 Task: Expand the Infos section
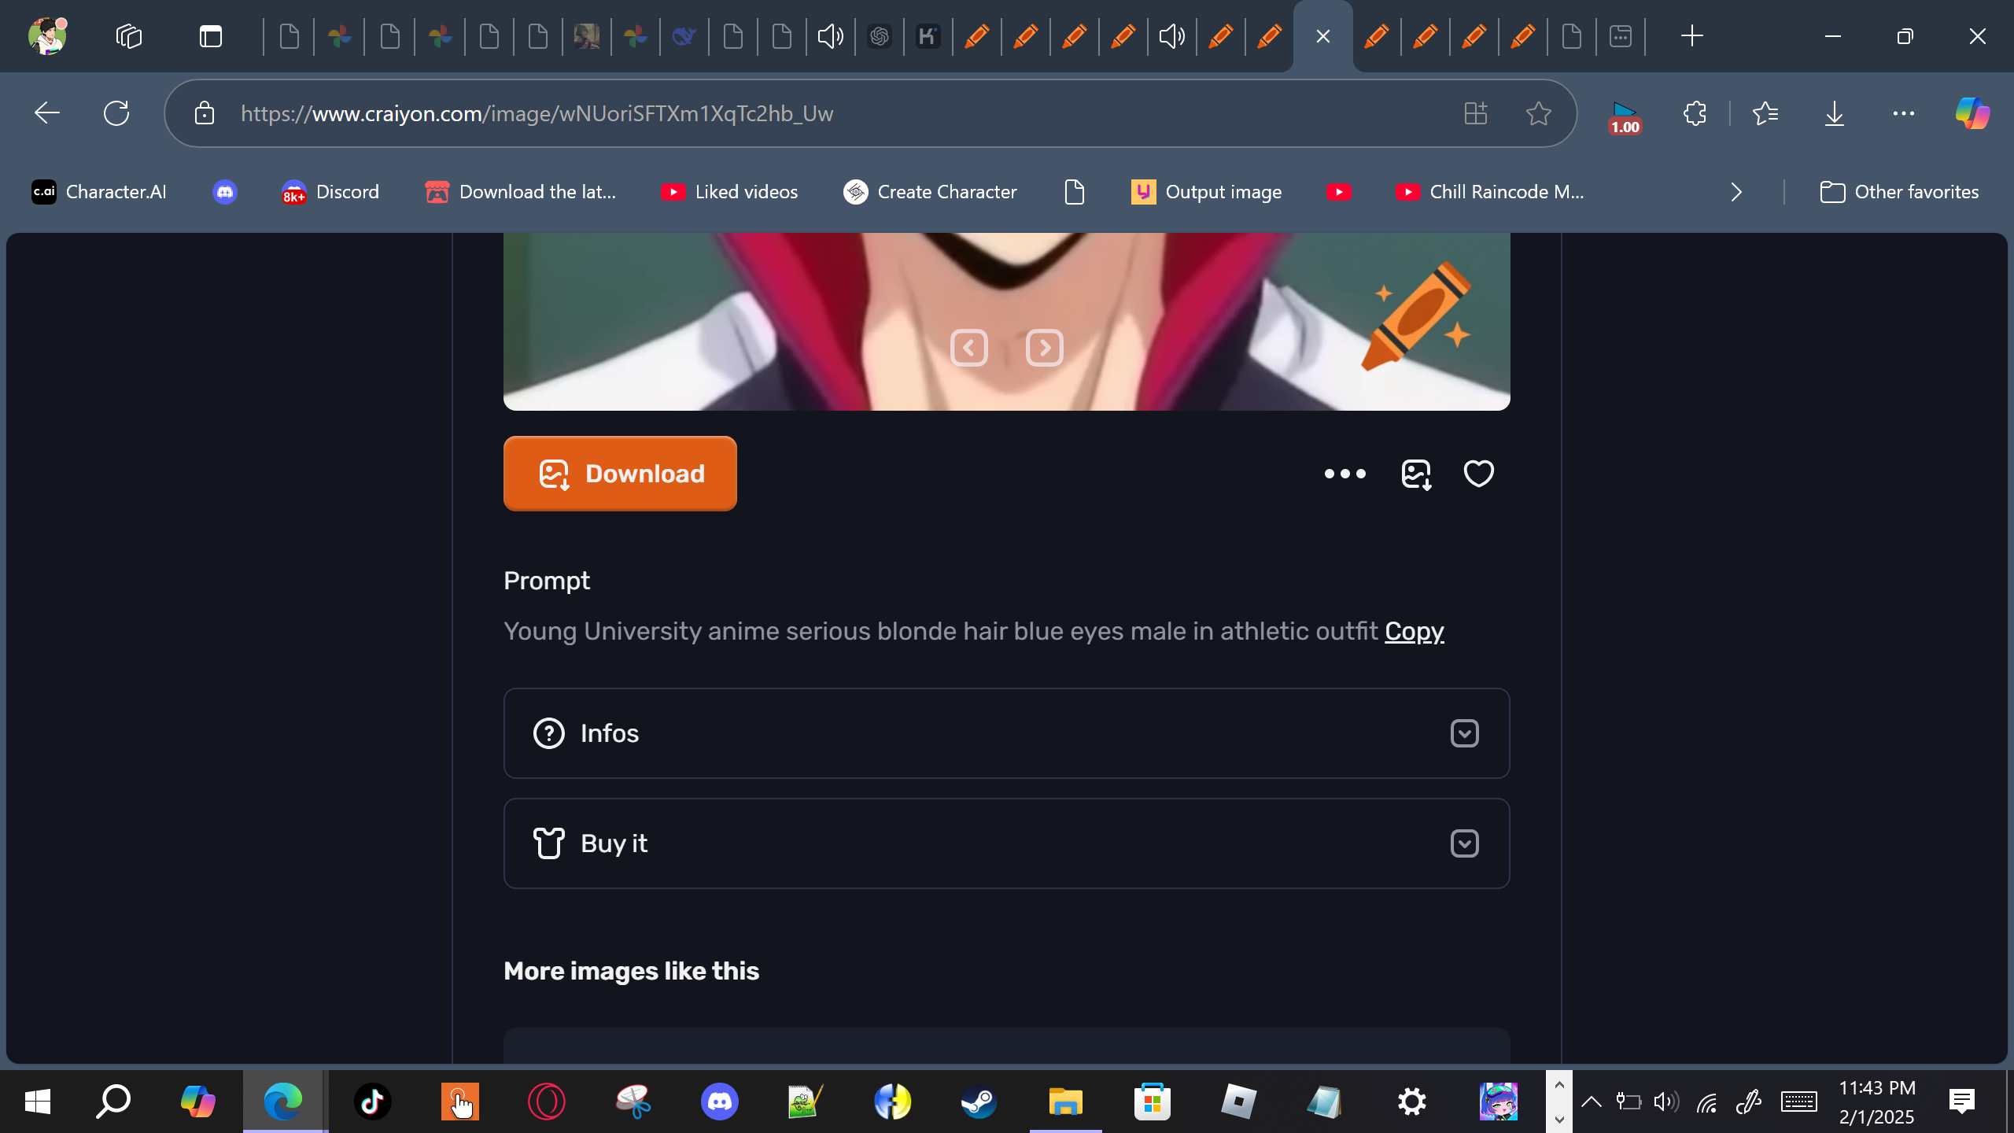(x=1464, y=733)
